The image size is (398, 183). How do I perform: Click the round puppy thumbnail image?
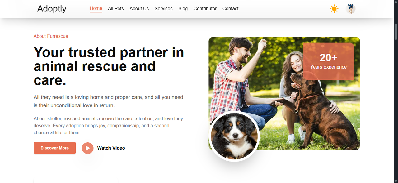click(234, 136)
